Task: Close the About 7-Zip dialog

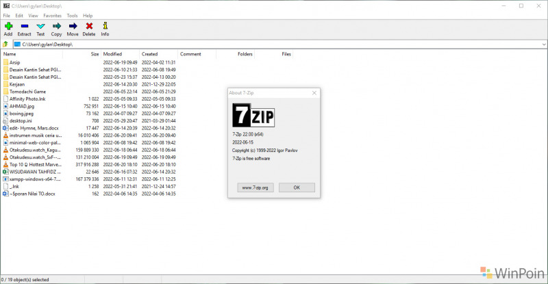Action: pyautogui.click(x=314, y=93)
